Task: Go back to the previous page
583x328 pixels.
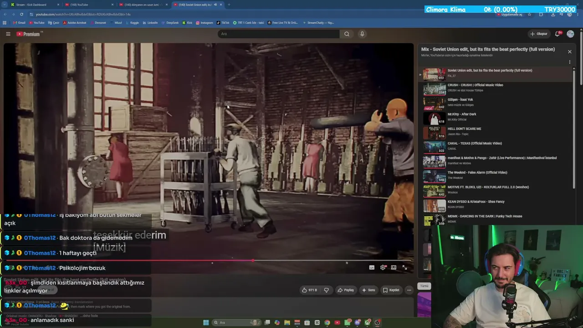Action: 5,14
